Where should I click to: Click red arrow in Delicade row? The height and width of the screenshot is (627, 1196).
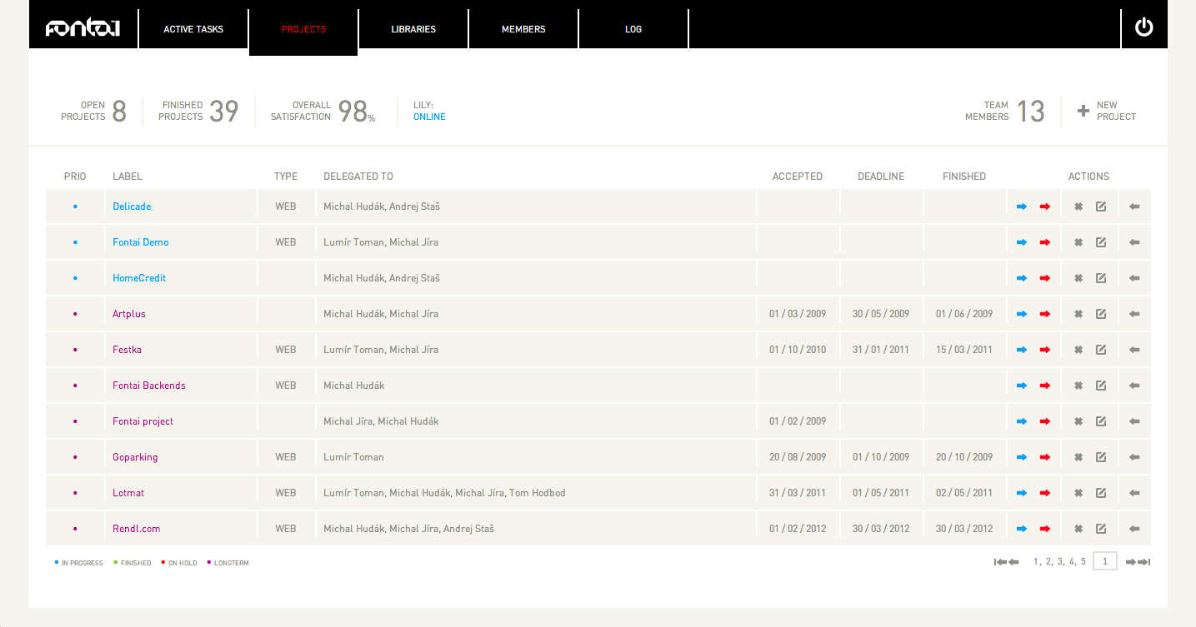1045,207
